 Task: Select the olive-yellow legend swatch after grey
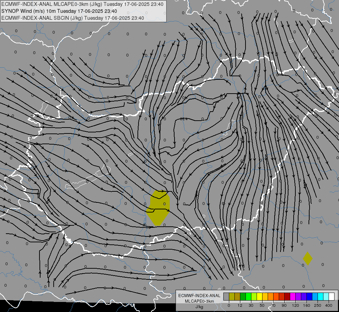[x=232, y=296]
